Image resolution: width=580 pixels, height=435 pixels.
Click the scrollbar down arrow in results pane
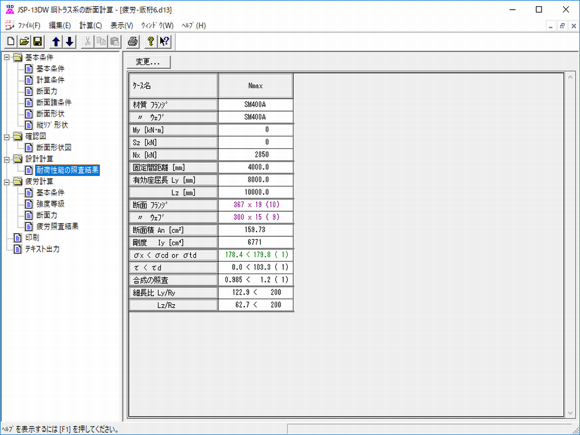tap(570, 413)
